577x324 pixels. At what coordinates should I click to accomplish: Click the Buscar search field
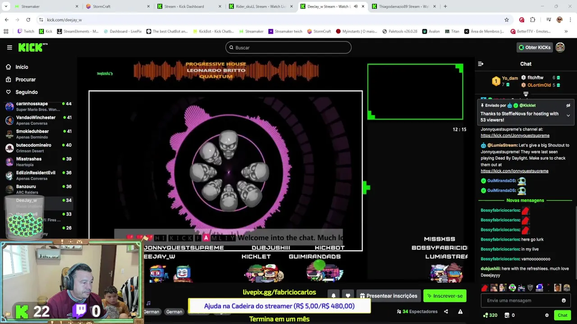[288, 47]
